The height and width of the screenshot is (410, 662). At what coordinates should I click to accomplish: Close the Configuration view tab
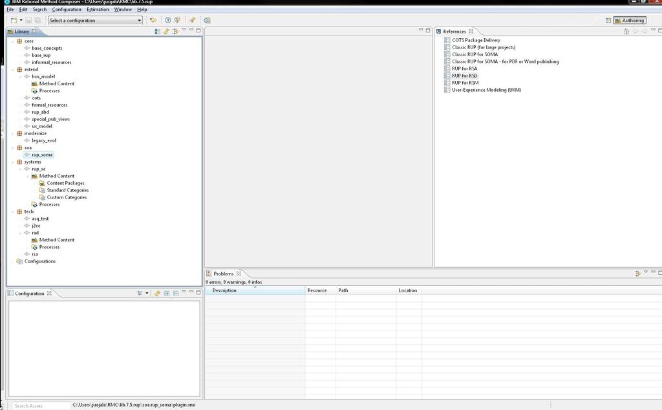click(49, 293)
